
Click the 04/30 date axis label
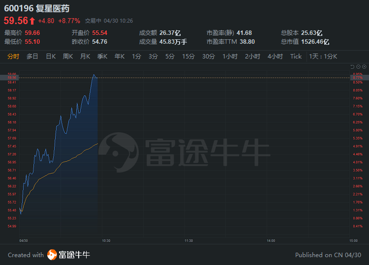pos(24,241)
